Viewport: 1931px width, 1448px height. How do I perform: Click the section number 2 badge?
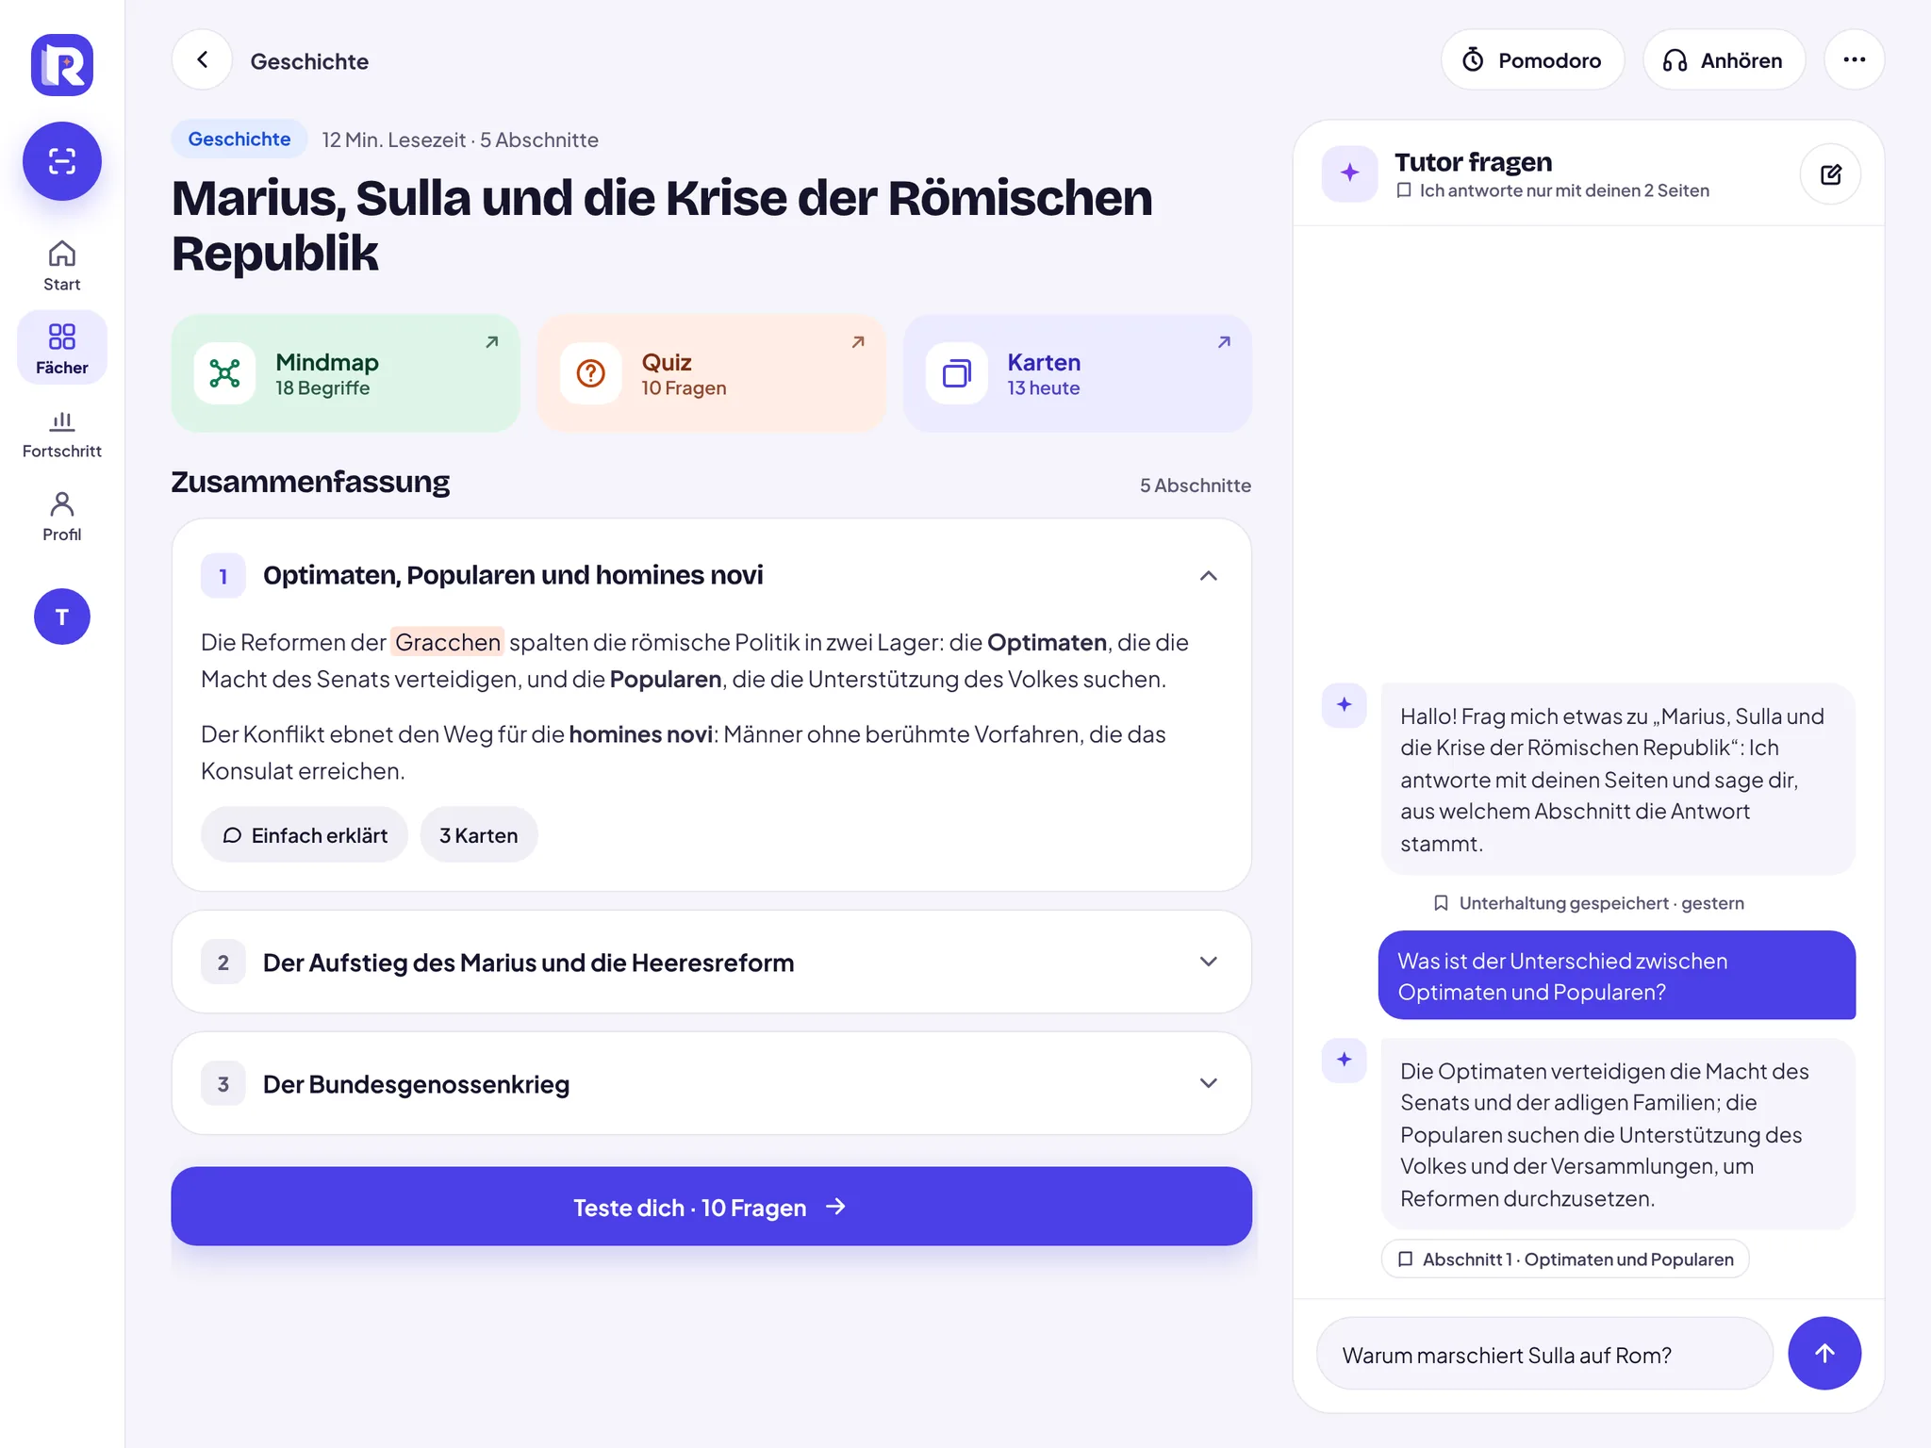click(x=223, y=963)
